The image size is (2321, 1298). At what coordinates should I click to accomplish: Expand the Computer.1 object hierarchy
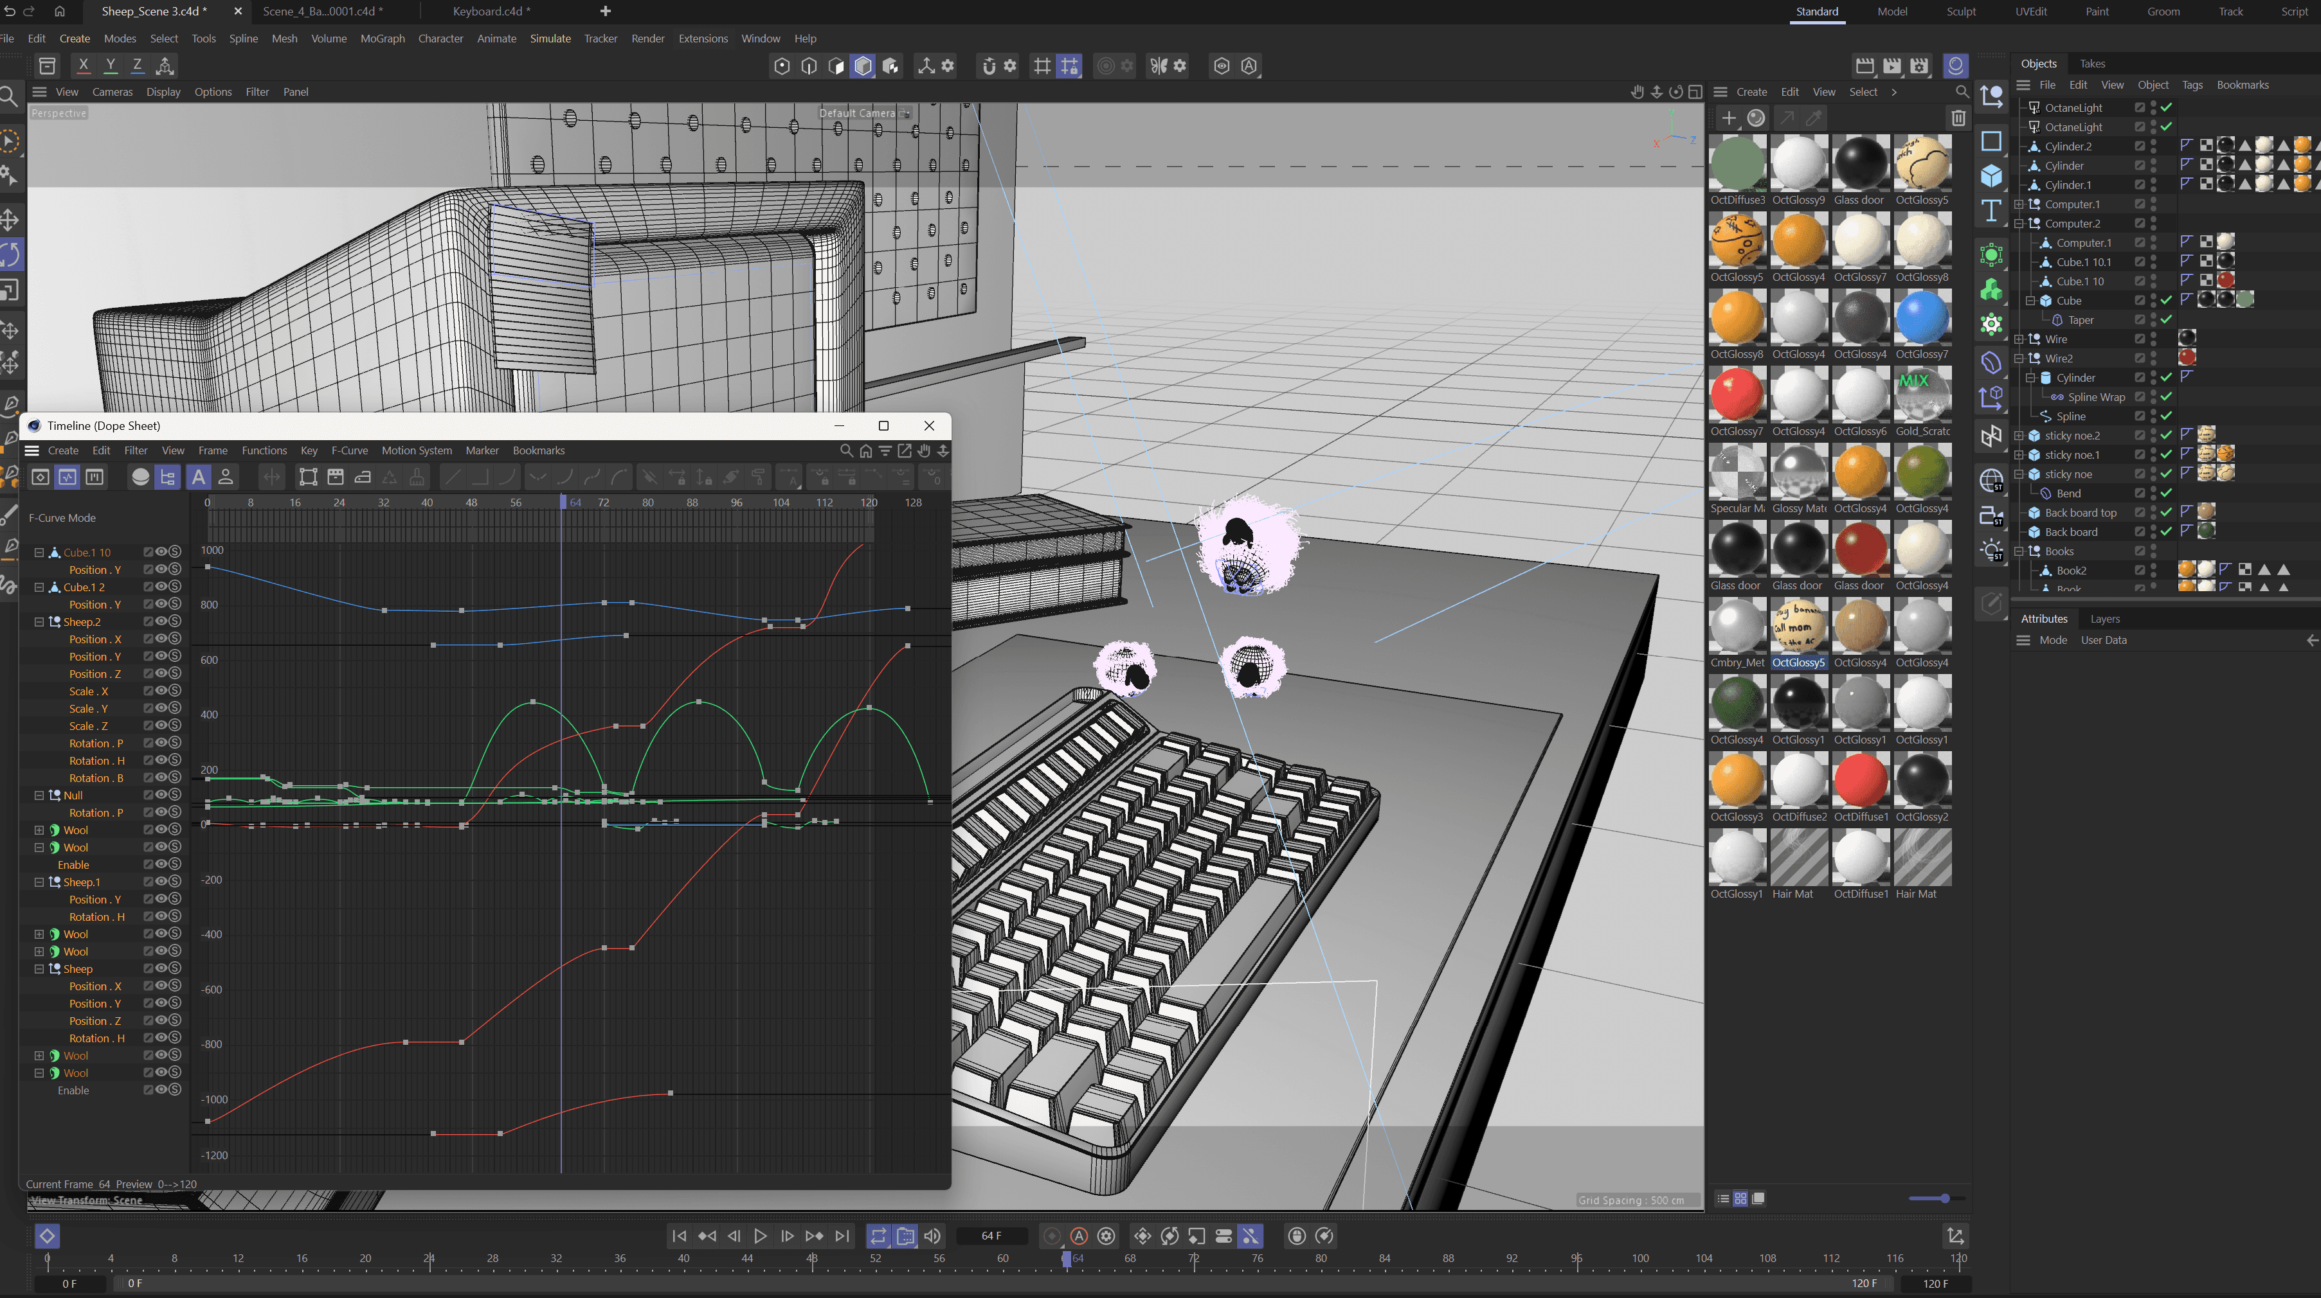click(x=2019, y=204)
